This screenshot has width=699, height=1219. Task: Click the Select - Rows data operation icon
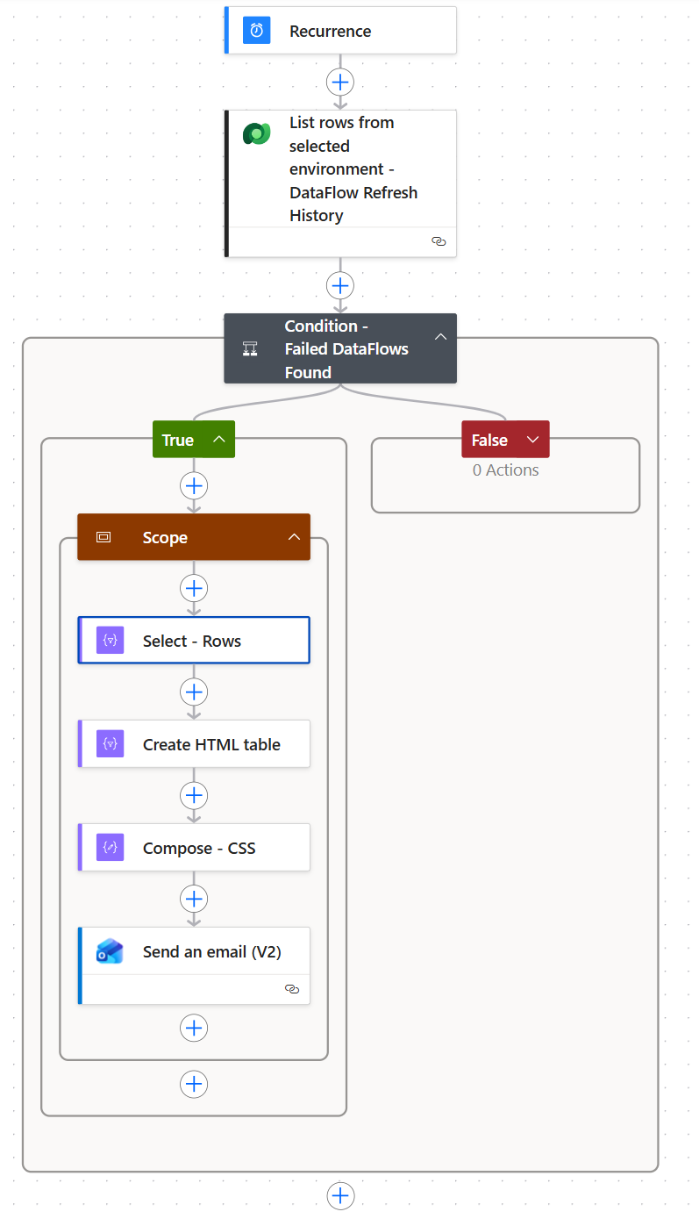pyautogui.click(x=111, y=641)
